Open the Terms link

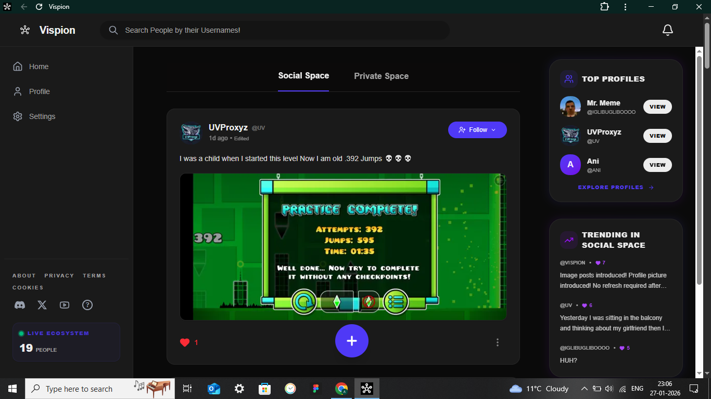tap(94, 275)
